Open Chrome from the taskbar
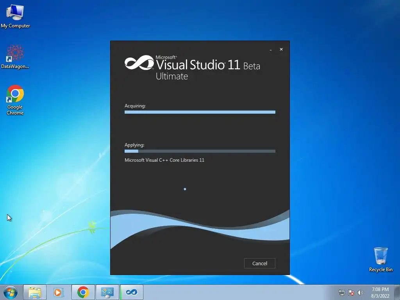400x300 pixels. 83,292
